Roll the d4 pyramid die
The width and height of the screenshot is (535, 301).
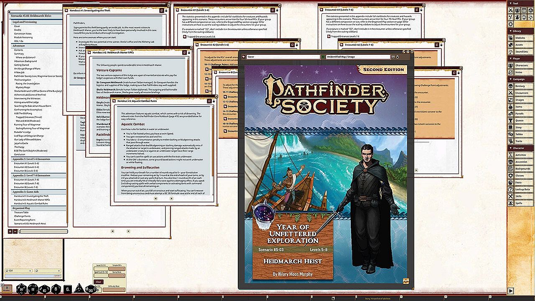coord(79,288)
